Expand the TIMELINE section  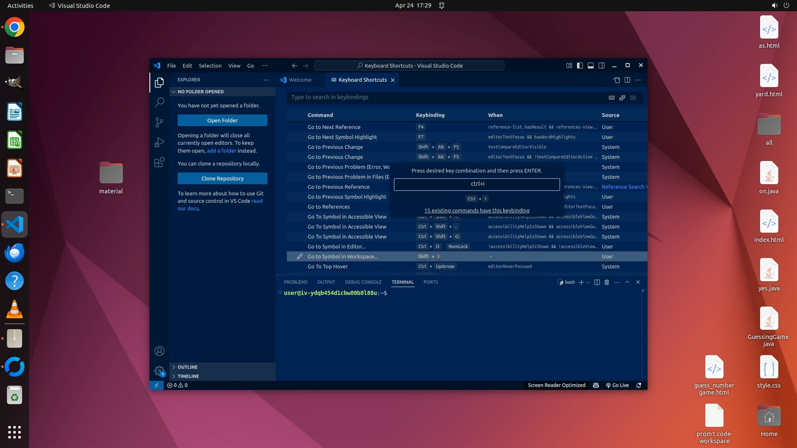click(x=188, y=376)
